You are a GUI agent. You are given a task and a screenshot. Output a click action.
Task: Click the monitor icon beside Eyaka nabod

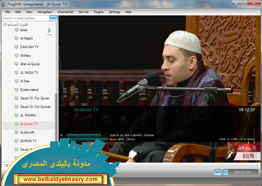(17, 90)
